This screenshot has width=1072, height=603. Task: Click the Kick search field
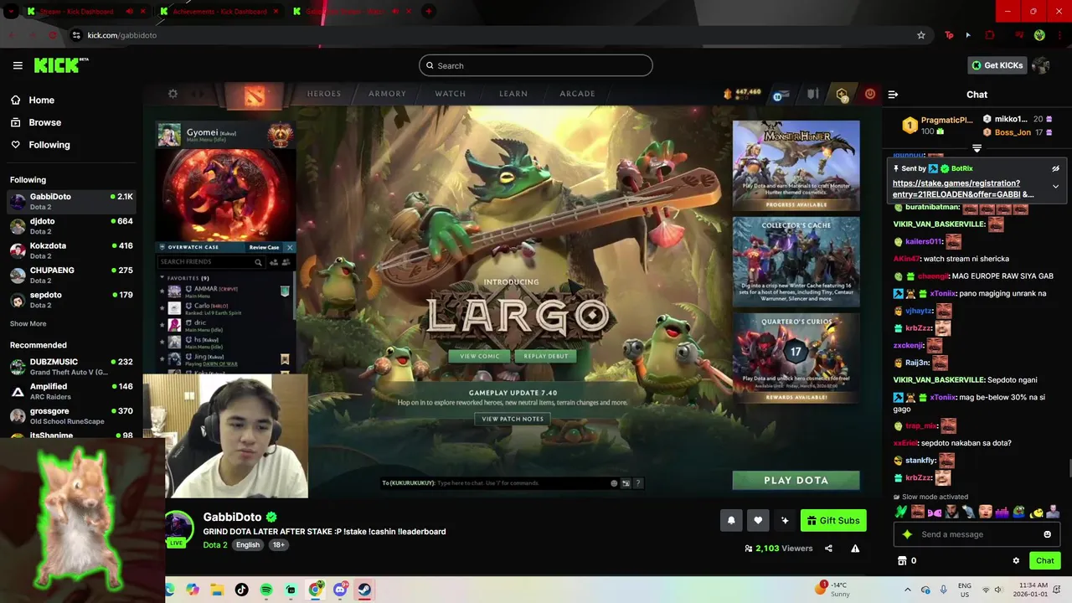point(536,65)
